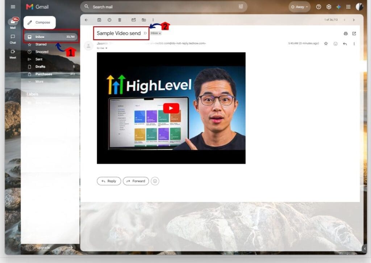The image size is (371, 263).
Task: Open the main menu hamburger icon
Action: point(13,7)
